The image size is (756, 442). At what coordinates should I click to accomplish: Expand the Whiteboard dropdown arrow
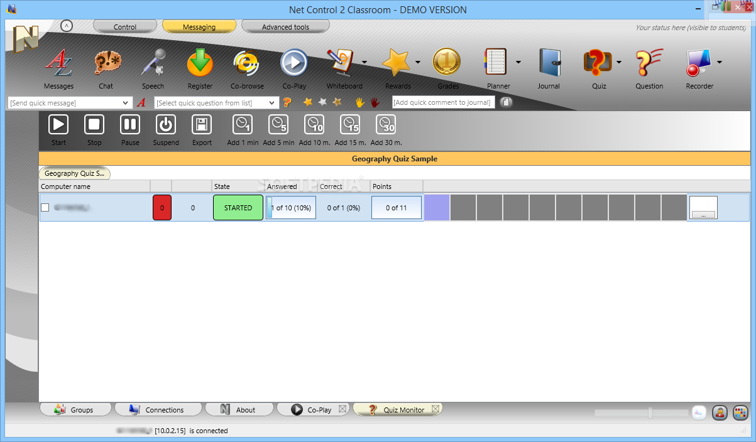[364, 62]
